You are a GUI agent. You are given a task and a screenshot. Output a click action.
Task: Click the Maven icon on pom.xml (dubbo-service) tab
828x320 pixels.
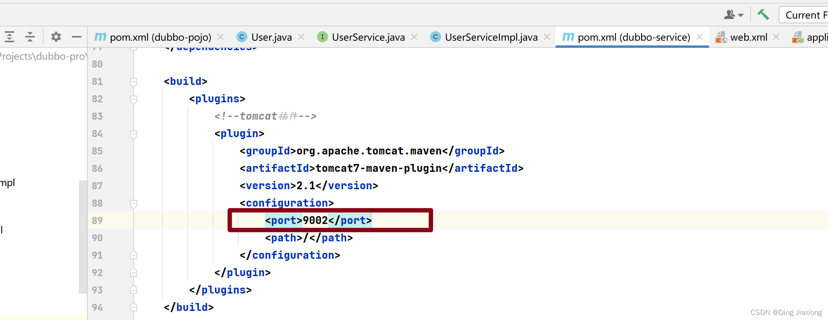[568, 37]
